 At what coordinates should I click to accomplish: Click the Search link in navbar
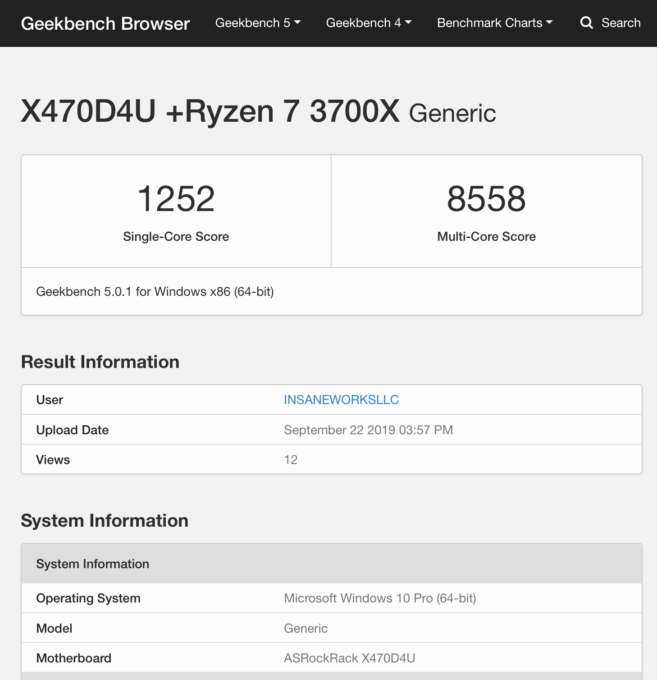pos(620,23)
